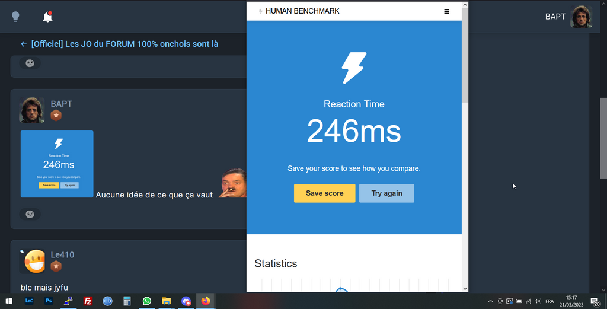
Task: Open the network computers app in taskbar
Action: tap(69, 301)
